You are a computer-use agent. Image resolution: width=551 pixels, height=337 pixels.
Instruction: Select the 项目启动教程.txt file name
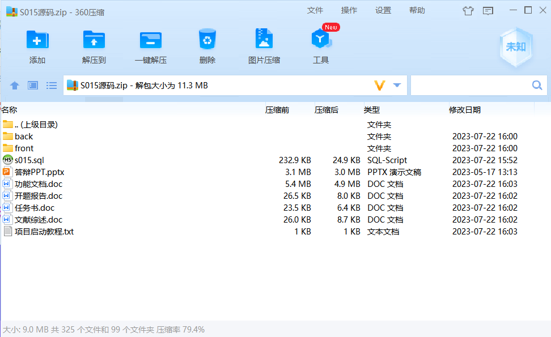pyautogui.click(x=44, y=232)
